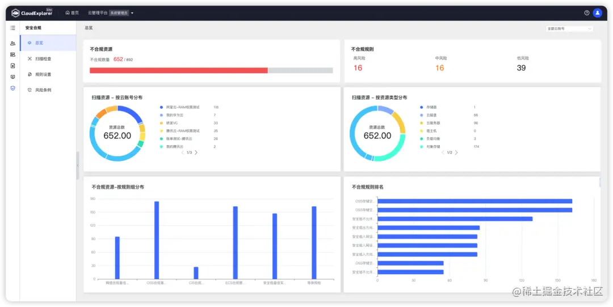Open the monitor display sidebar icon
This screenshot has height=307, width=613.
13,77
